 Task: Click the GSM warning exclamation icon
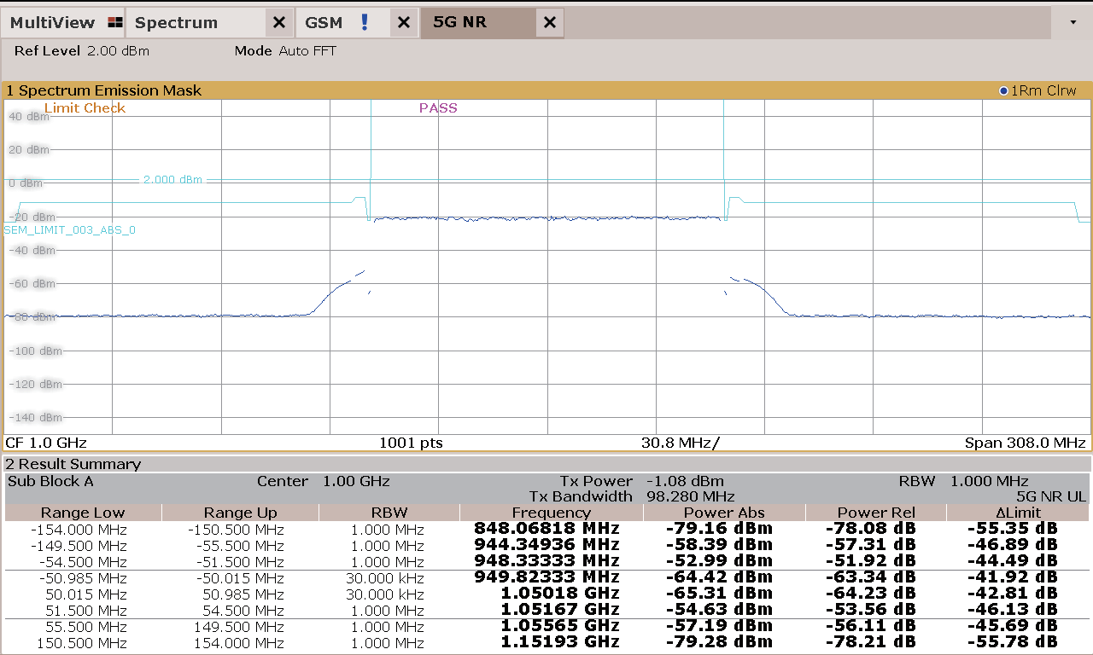click(x=365, y=22)
